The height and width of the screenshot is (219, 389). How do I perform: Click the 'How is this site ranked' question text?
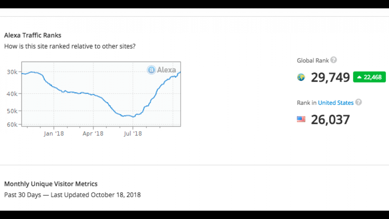[69, 46]
